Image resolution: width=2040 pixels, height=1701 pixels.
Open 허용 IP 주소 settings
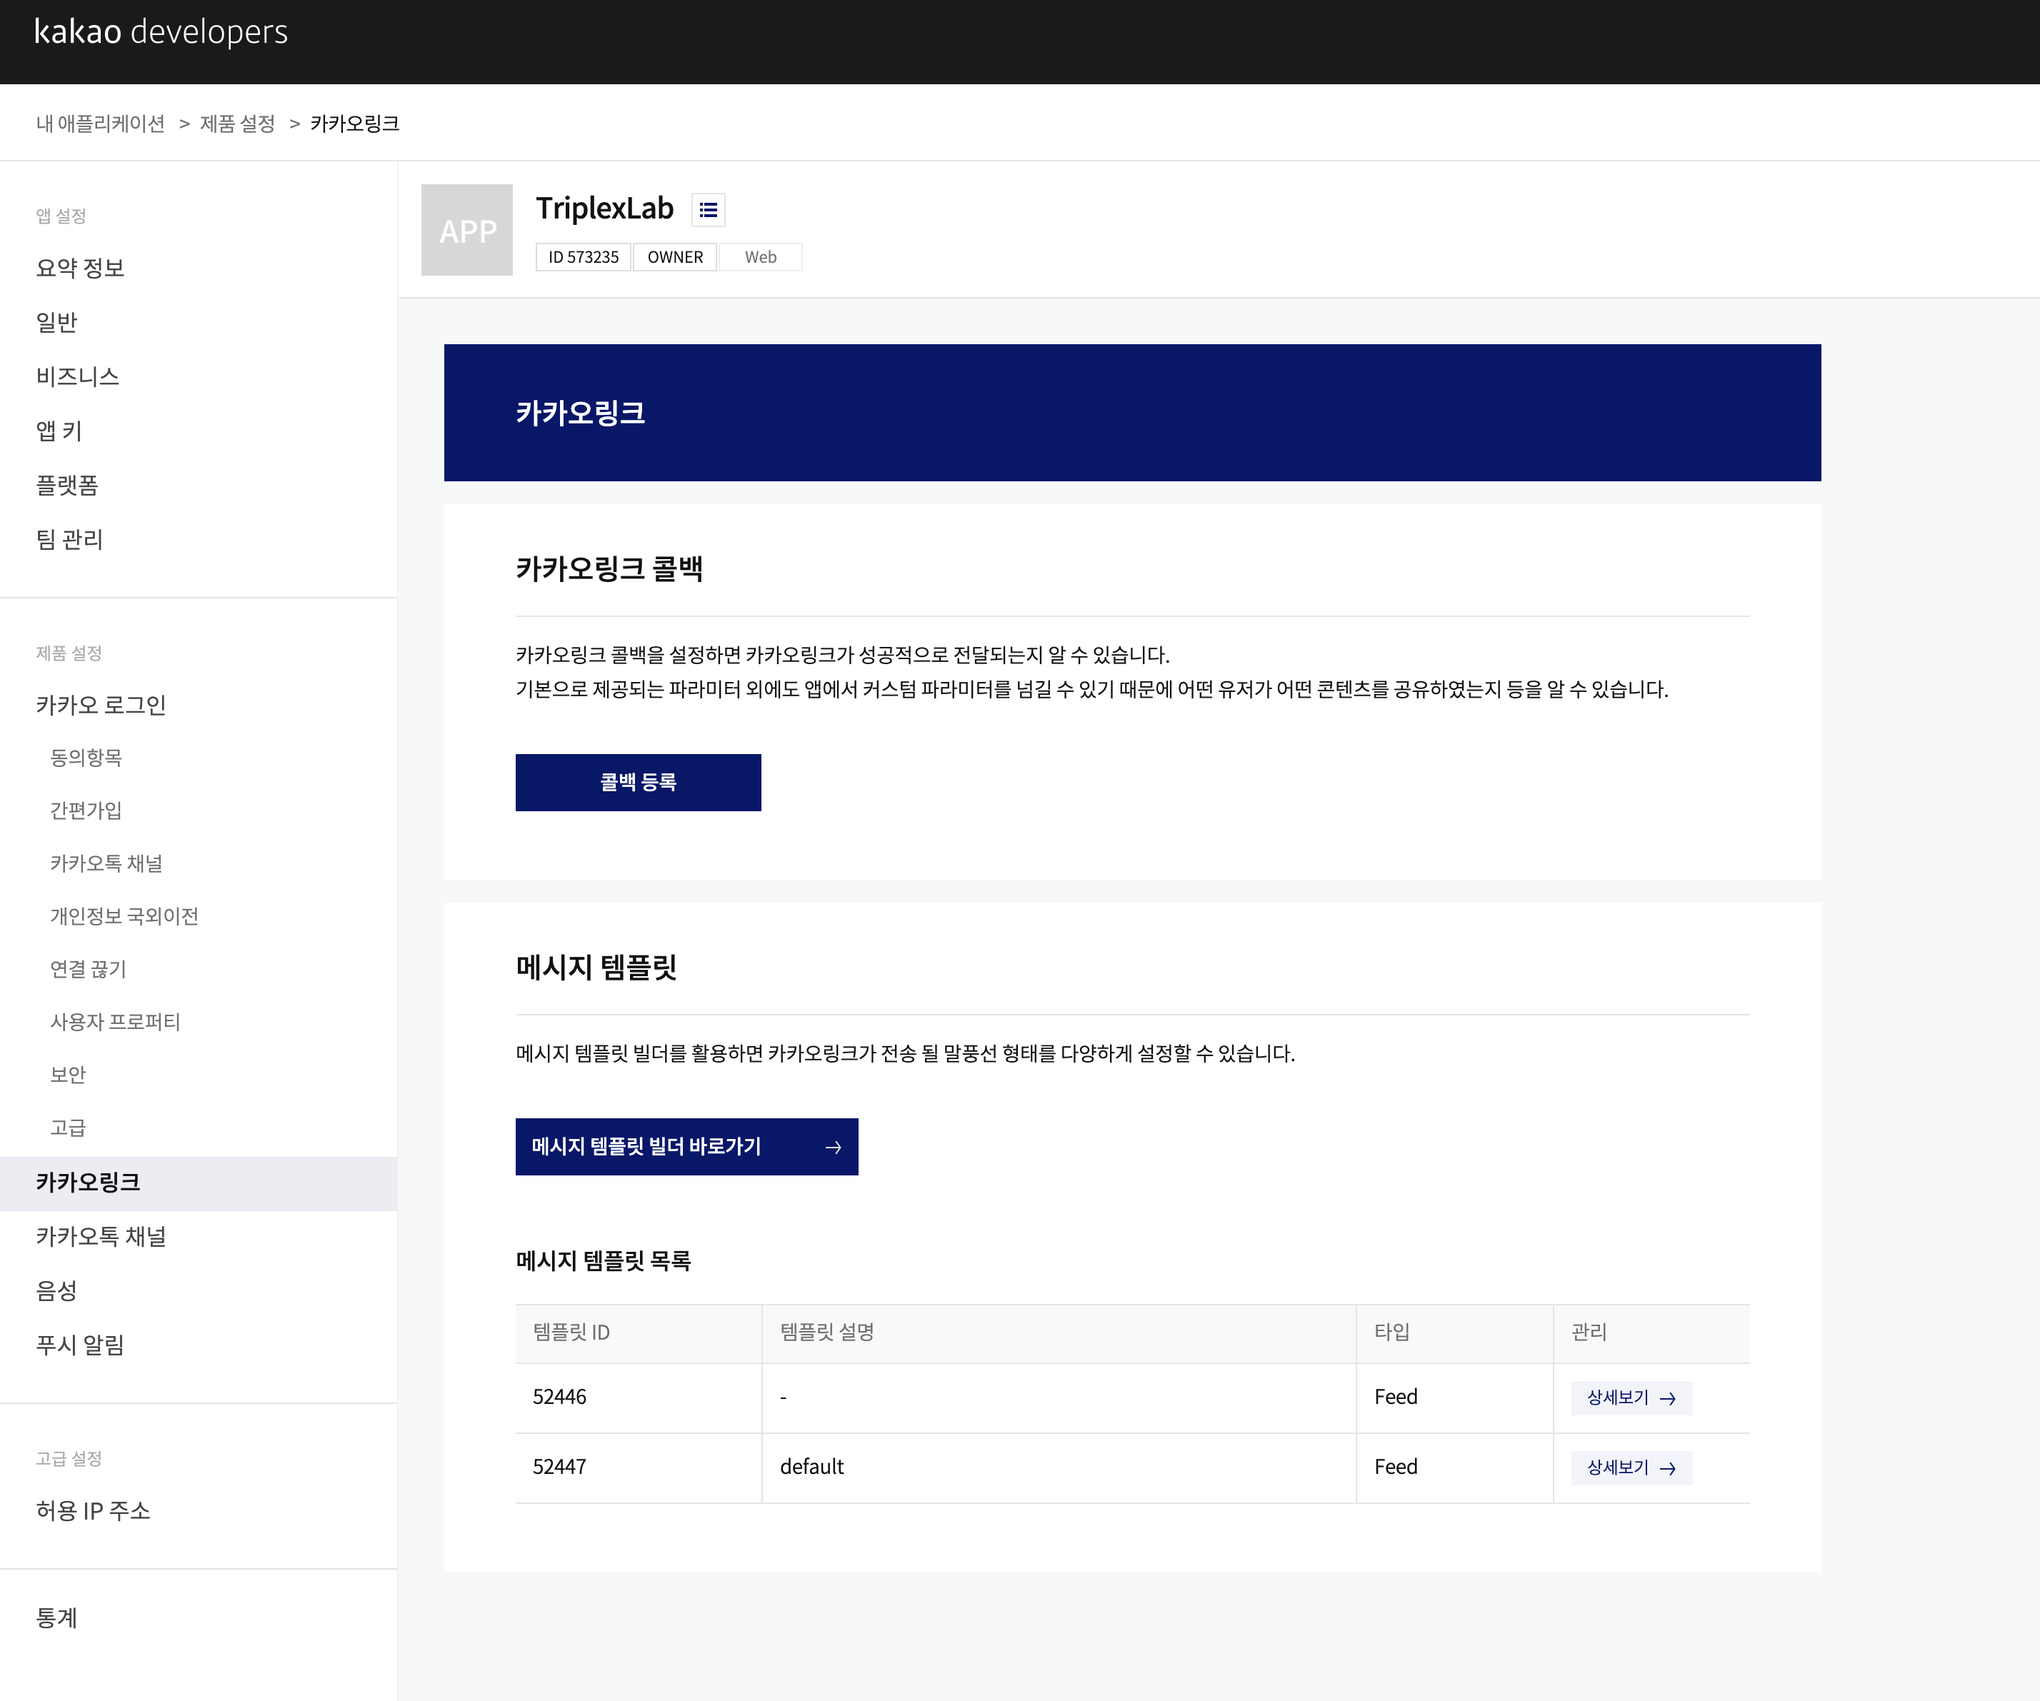point(94,1510)
